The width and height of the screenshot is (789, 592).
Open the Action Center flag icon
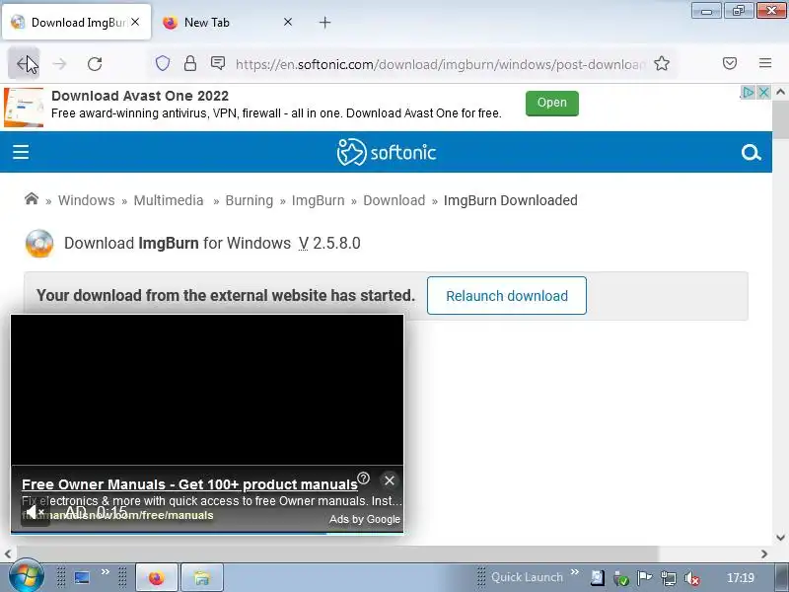[x=644, y=578]
